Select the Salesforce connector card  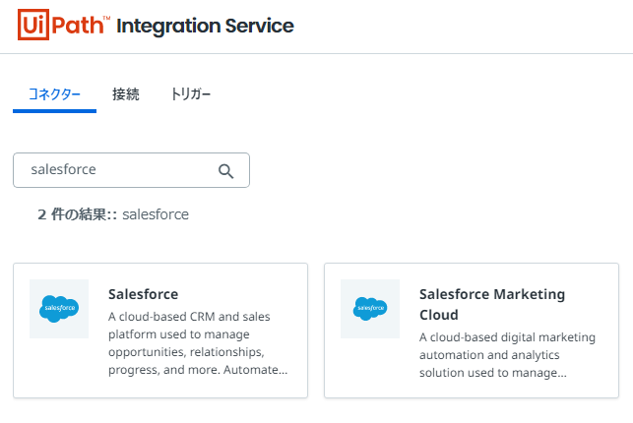click(160, 331)
